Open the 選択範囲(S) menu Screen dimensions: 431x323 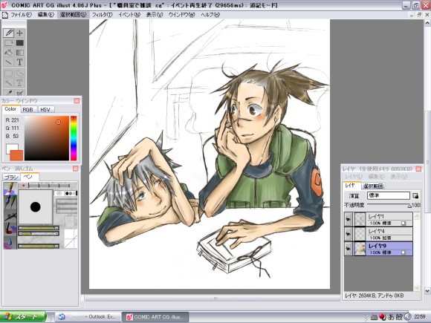click(x=73, y=15)
